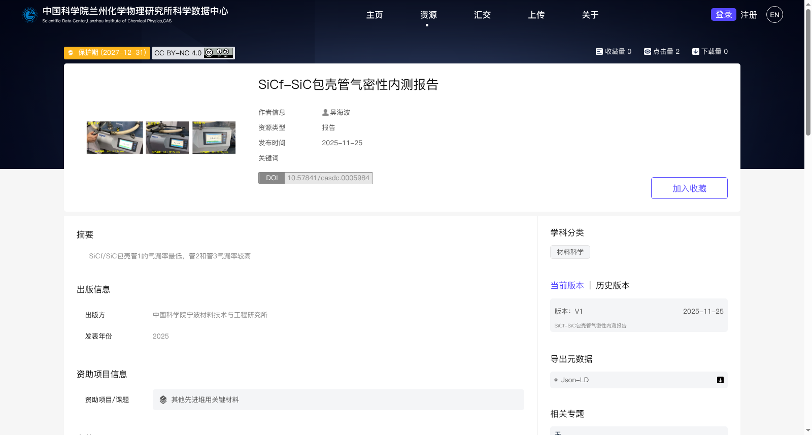
Task: Click the 2025-11-25 publish date
Action: coord(342,143)
